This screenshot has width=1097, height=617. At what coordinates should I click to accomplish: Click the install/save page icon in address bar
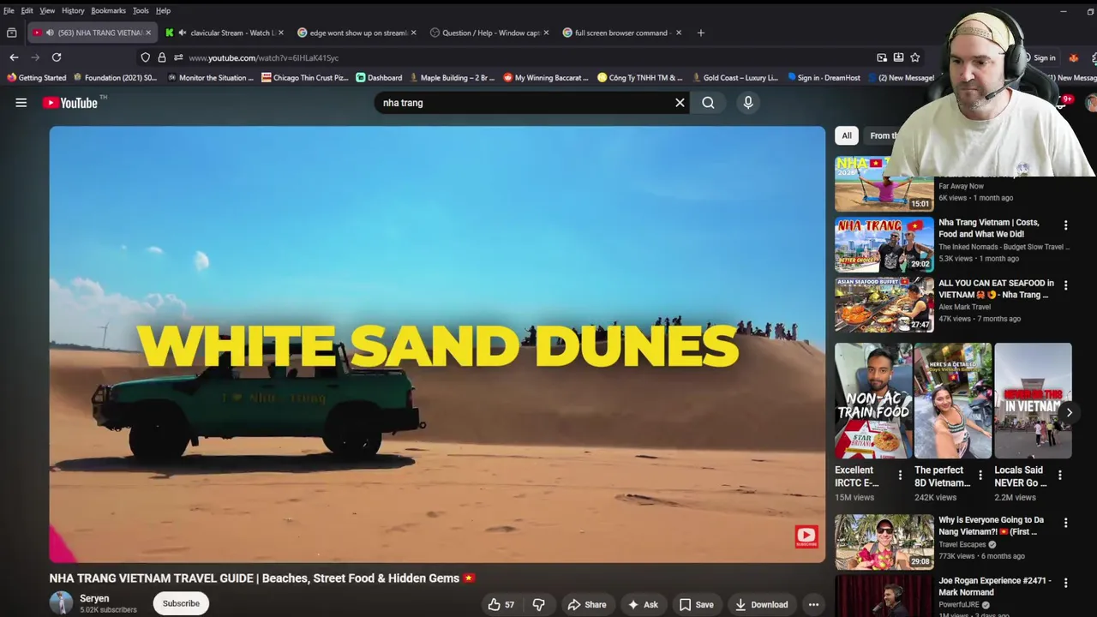(898, 57)
